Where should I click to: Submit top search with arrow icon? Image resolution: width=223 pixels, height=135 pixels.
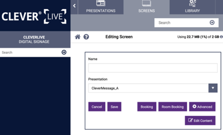(212, 22)
